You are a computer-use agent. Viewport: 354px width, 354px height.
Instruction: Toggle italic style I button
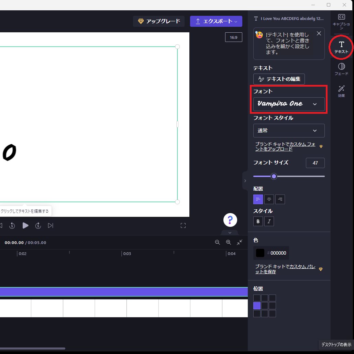click(269, 221)
